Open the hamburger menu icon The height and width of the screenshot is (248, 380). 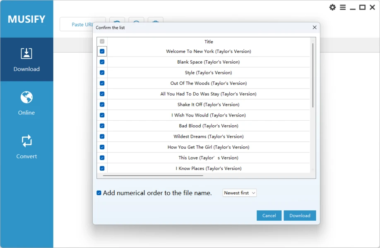click(x=343, y=7)
